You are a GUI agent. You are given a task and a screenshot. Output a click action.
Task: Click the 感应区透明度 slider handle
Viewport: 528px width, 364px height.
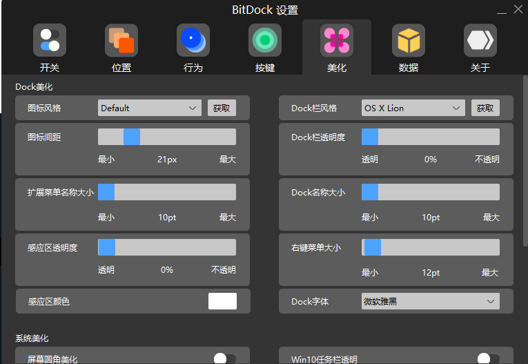[107, 247]
